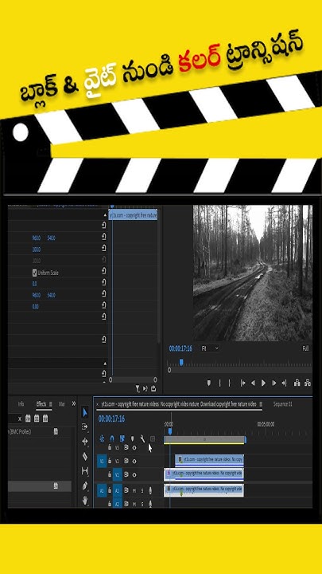The height and width of the screenshot is (574, 322).
Task: Clear the Effects search with X
Action: pos(20,419)
